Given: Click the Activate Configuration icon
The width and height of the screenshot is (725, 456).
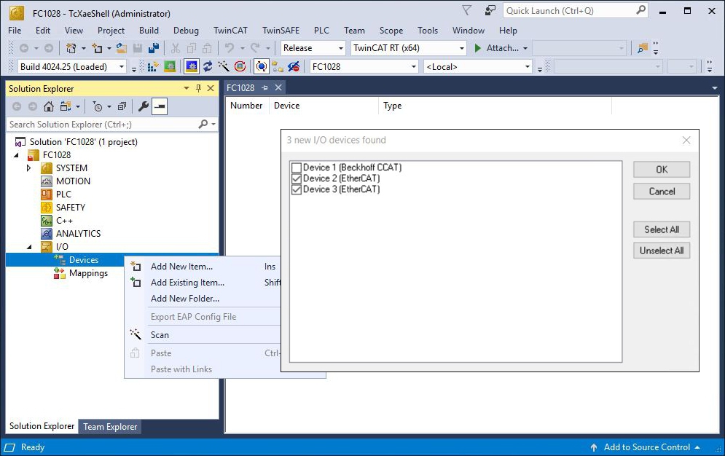Looking at the screenshot, I should tap(152, 67).
